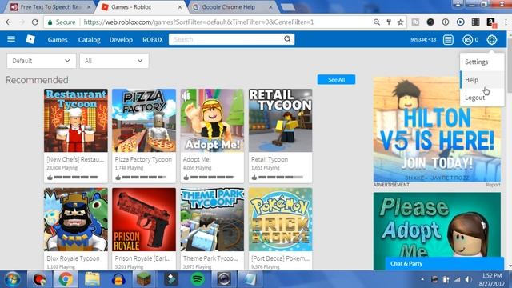The image size is (512, 288).
Task: Click the Secure padlock site info
Action: [x=62, y=22]
